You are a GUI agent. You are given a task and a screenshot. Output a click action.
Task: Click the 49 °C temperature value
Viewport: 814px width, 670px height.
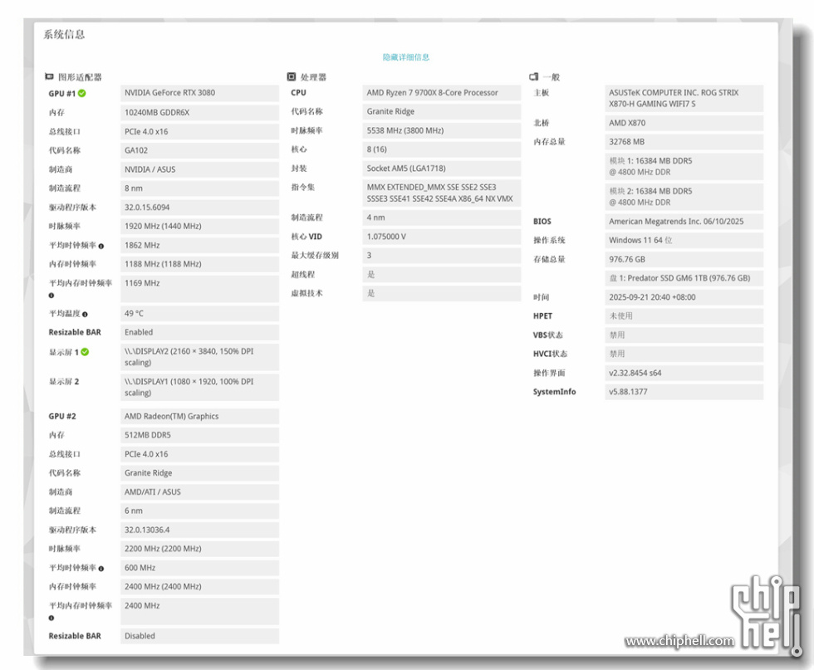click(200, 314)
